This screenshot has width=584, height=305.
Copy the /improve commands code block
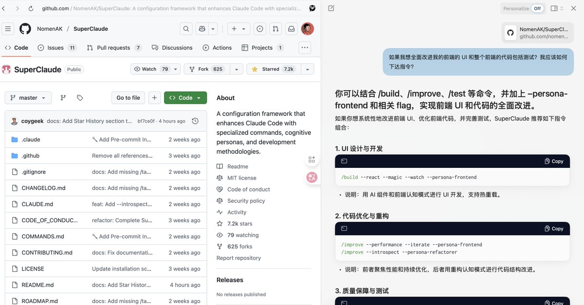click(x=554, y=229)
